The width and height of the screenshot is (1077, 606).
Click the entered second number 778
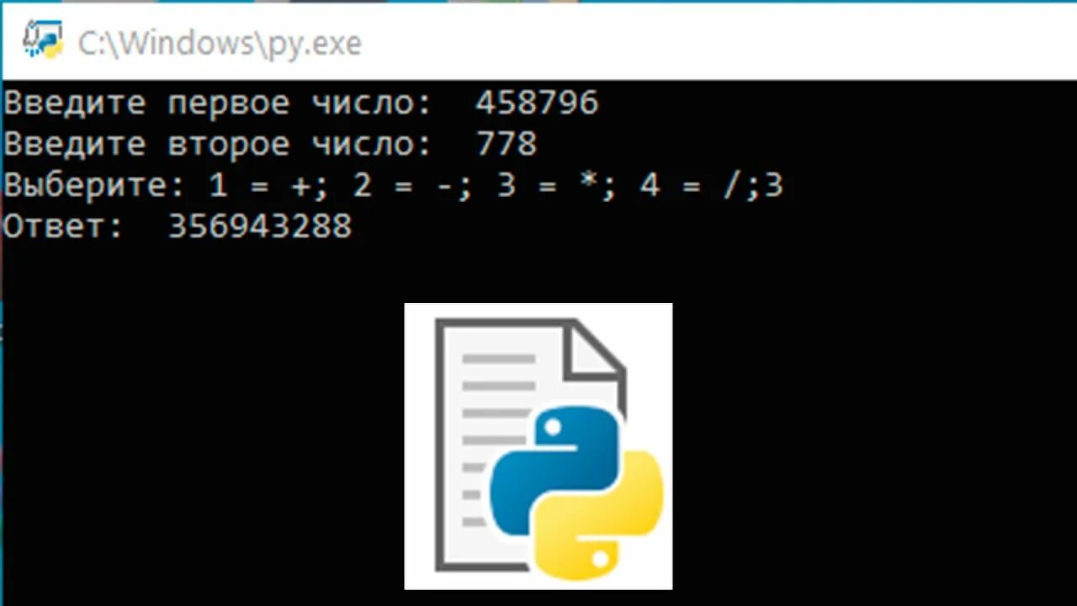[x=506, y=144]
